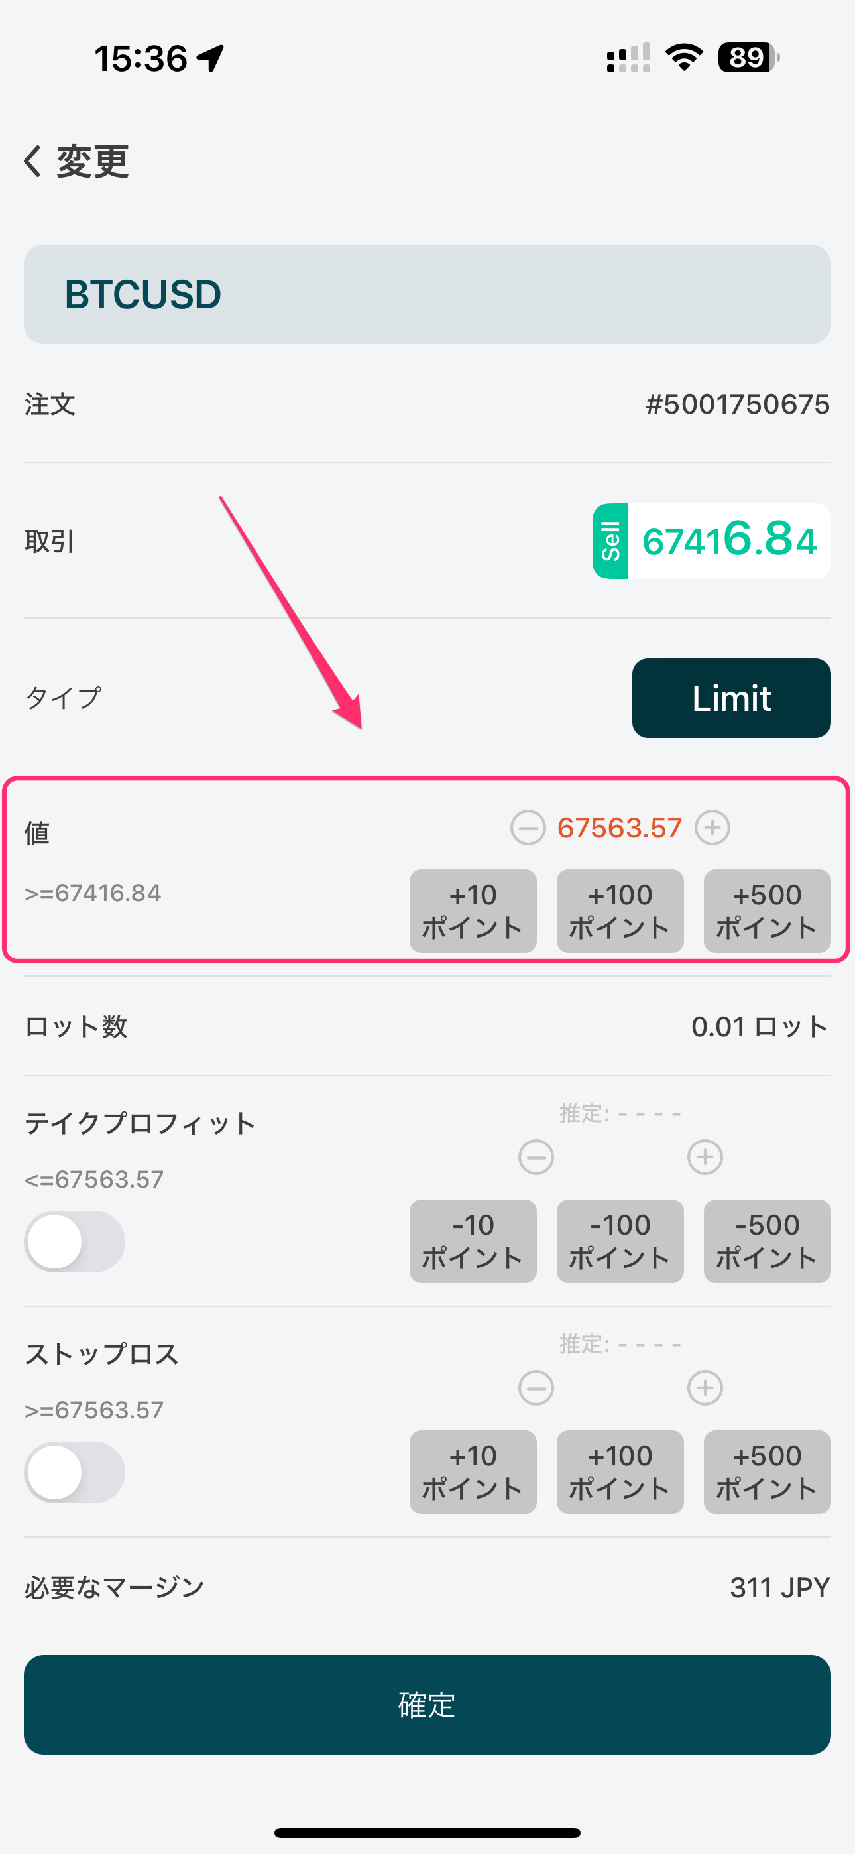Open the ロット数 0.01 ロット field
The height and width of the screenshot is (1854, 855).
tap(760, 1027)
